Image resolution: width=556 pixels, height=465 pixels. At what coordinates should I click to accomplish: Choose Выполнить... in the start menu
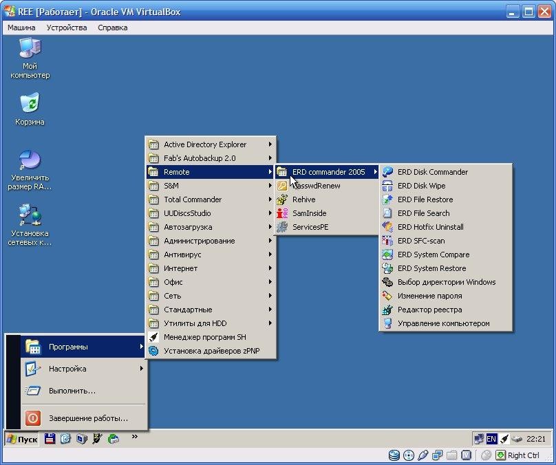pos(83,391)
